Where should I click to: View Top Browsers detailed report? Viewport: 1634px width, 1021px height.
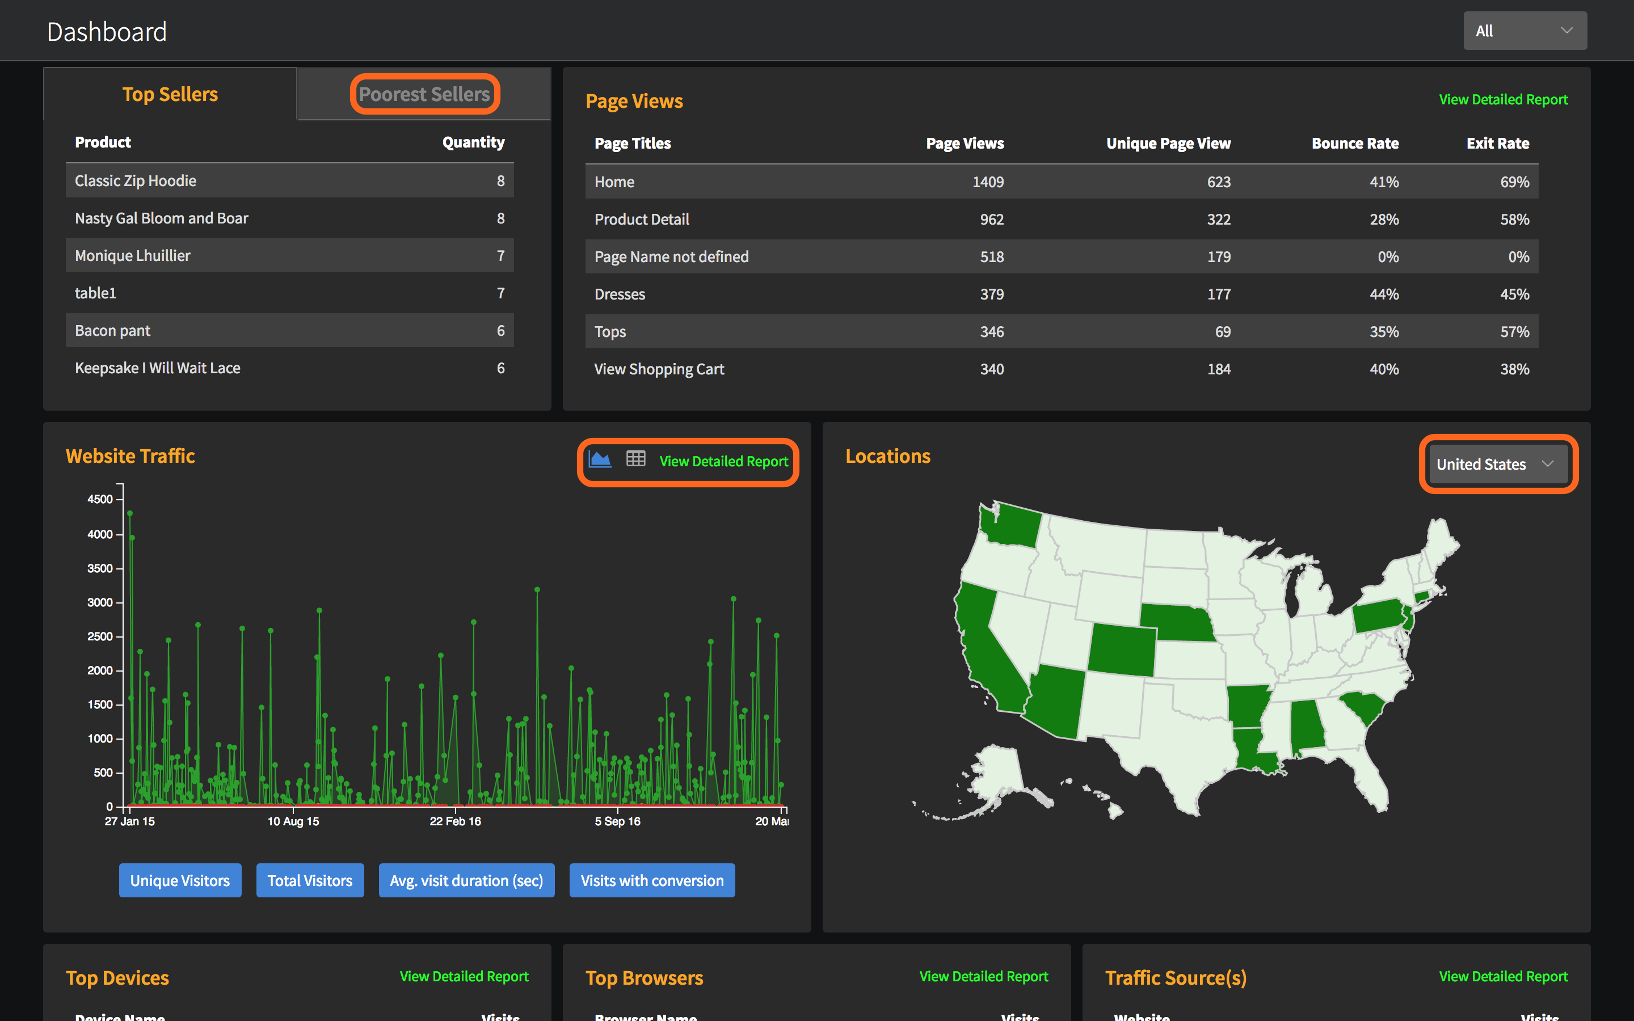tap(983, 976)
